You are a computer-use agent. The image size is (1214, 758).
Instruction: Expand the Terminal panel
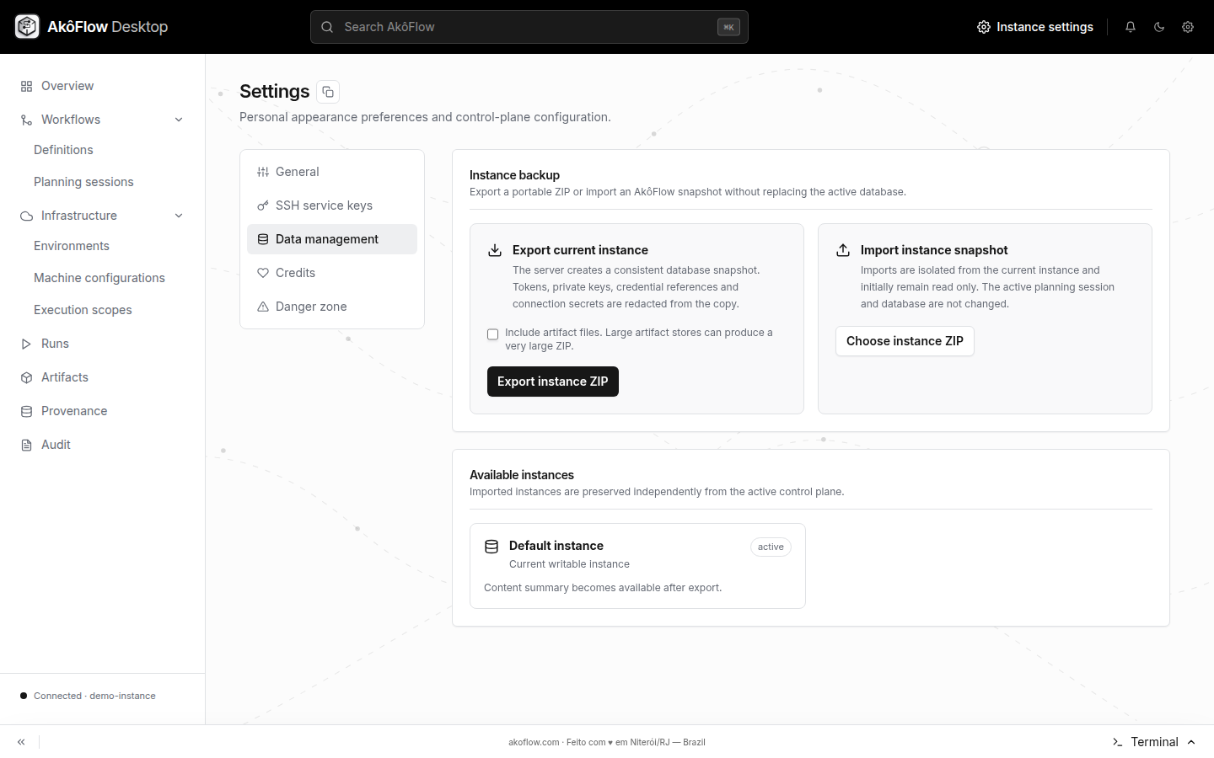tap(1154, 742)
